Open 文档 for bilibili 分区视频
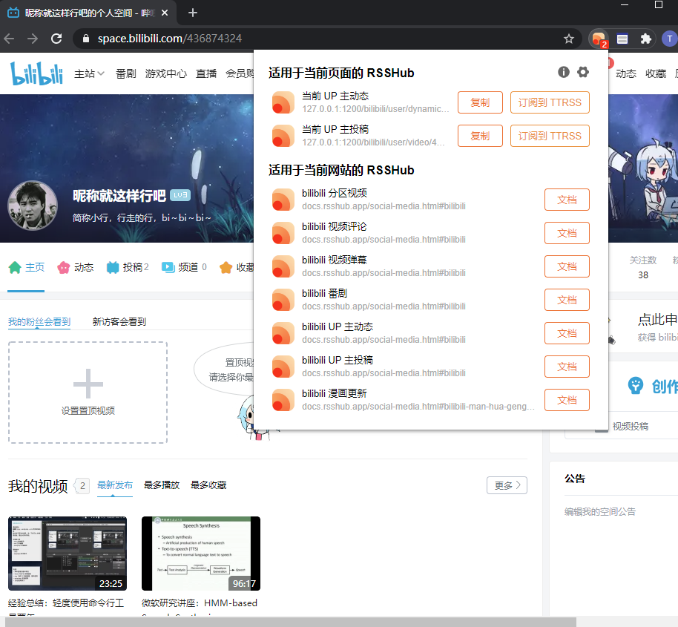The image size is (678, 627). click(x=567, y=200)
